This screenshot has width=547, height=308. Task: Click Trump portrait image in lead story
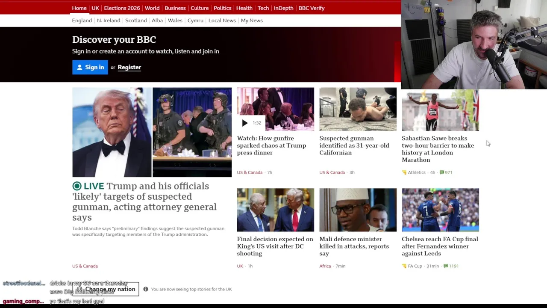tap(112, 132)
